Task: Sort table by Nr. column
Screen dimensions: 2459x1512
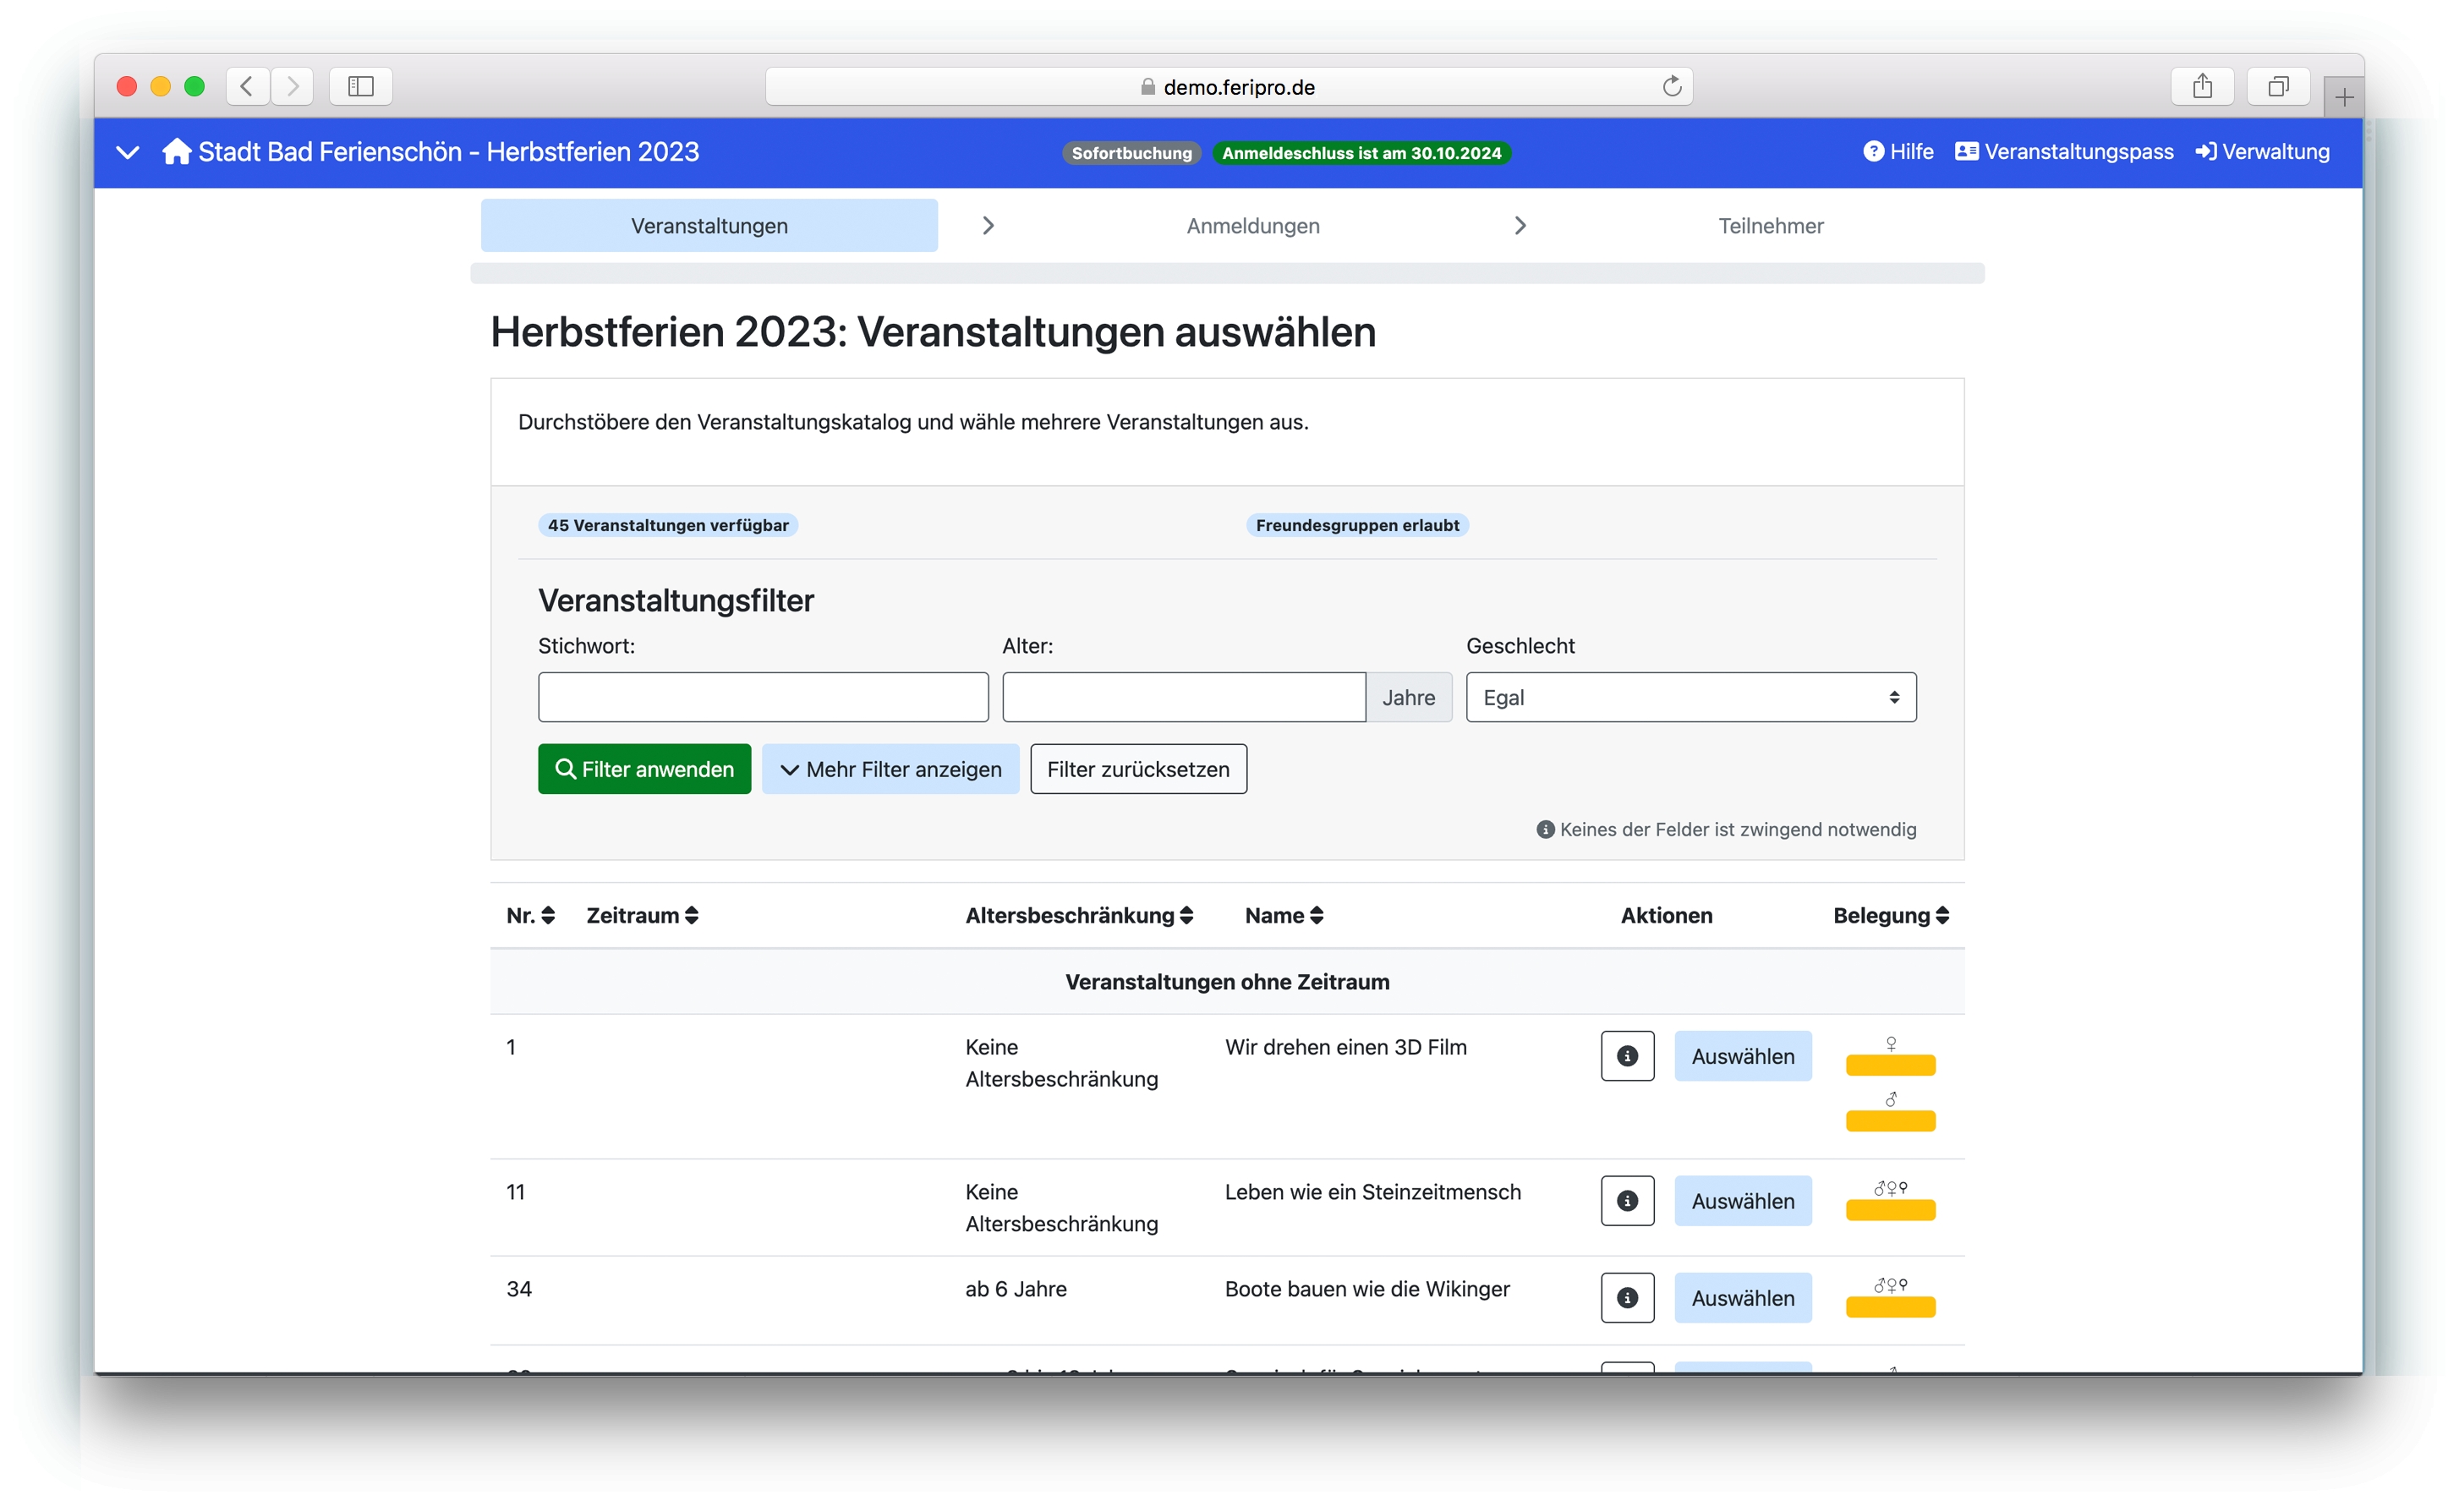Action: [x=530, y=916]
